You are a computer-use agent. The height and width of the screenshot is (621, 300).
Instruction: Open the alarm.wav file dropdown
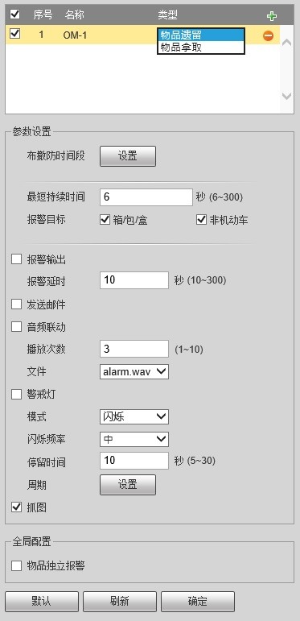click(x=134, y=371)
